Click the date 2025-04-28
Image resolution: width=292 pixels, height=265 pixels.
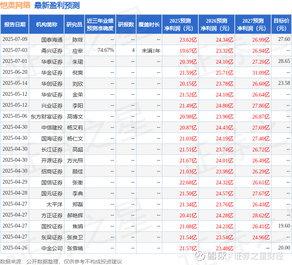pos(15,193)
